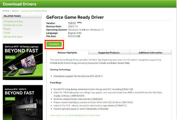177x120 pixels.
Task: Click the Download Drivers page title
Action: tap(19, 4)
